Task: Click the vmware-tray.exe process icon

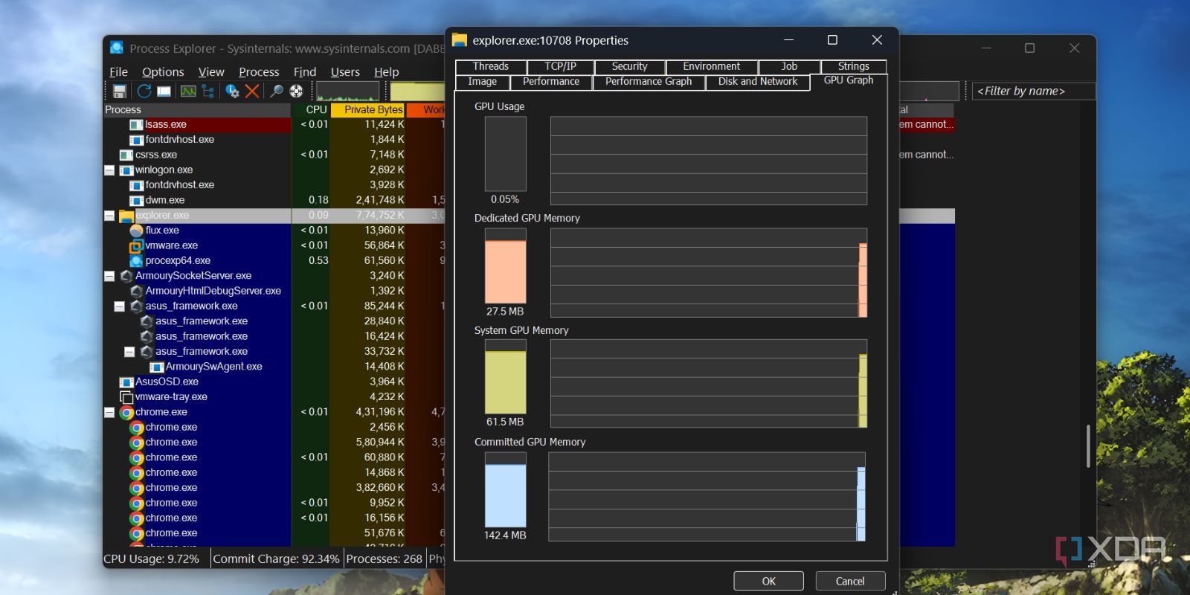Action: point(126,397)
